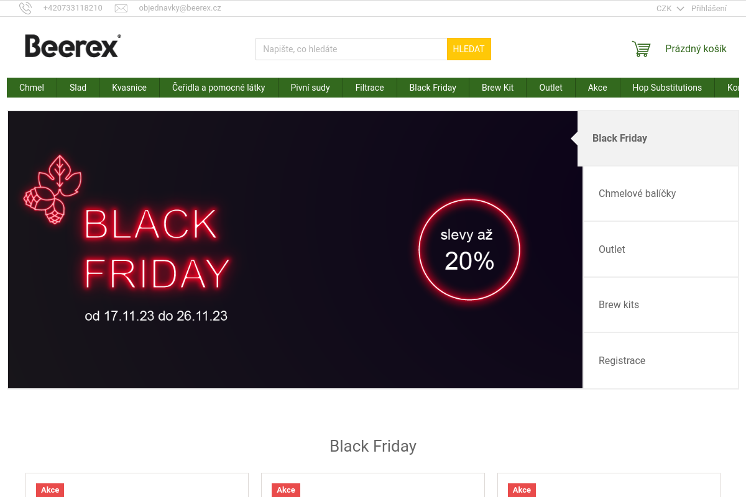The height and width of the screenshot is (497, 746).
Task: Open the Chmel category menu
Action: [x=32, y=88]
